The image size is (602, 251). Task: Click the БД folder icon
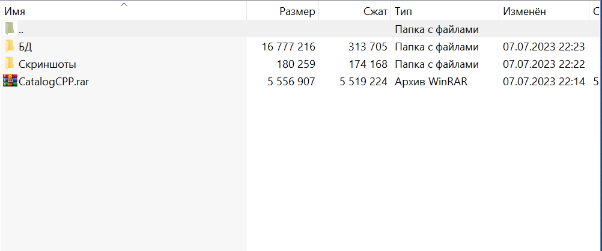[x=10, y=46]
